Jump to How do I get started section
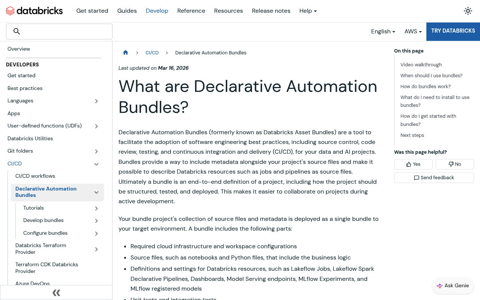Screen dimensions: 480x300 [x=428, y=120]
